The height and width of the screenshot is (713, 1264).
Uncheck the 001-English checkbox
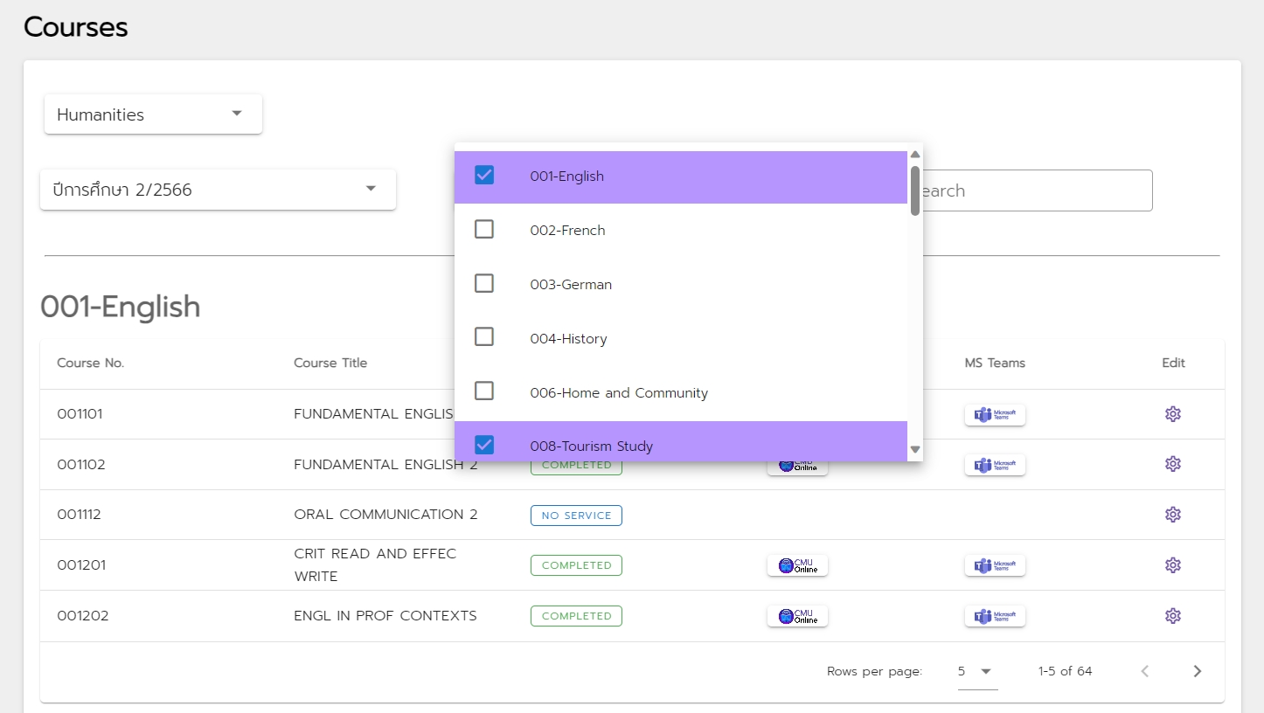(x=484, y=176)
